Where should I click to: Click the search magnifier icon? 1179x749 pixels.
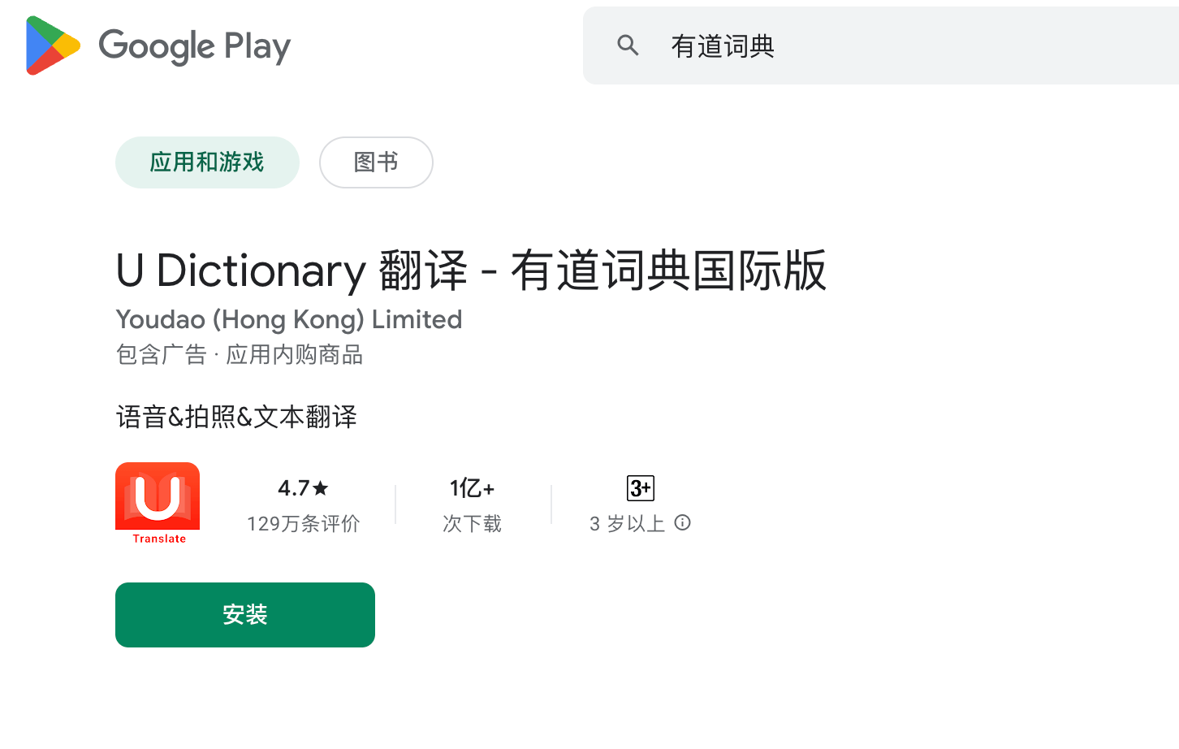[628, 45]
